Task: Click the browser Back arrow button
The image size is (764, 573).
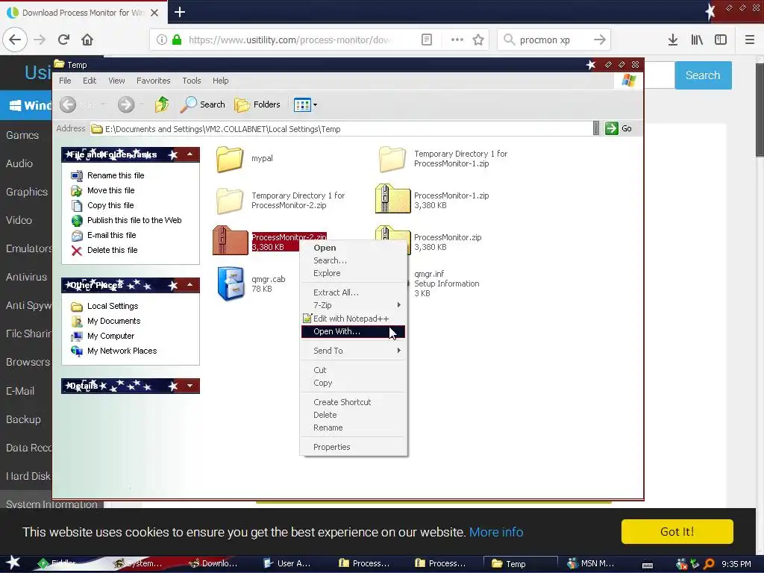Action: (15, 40)
